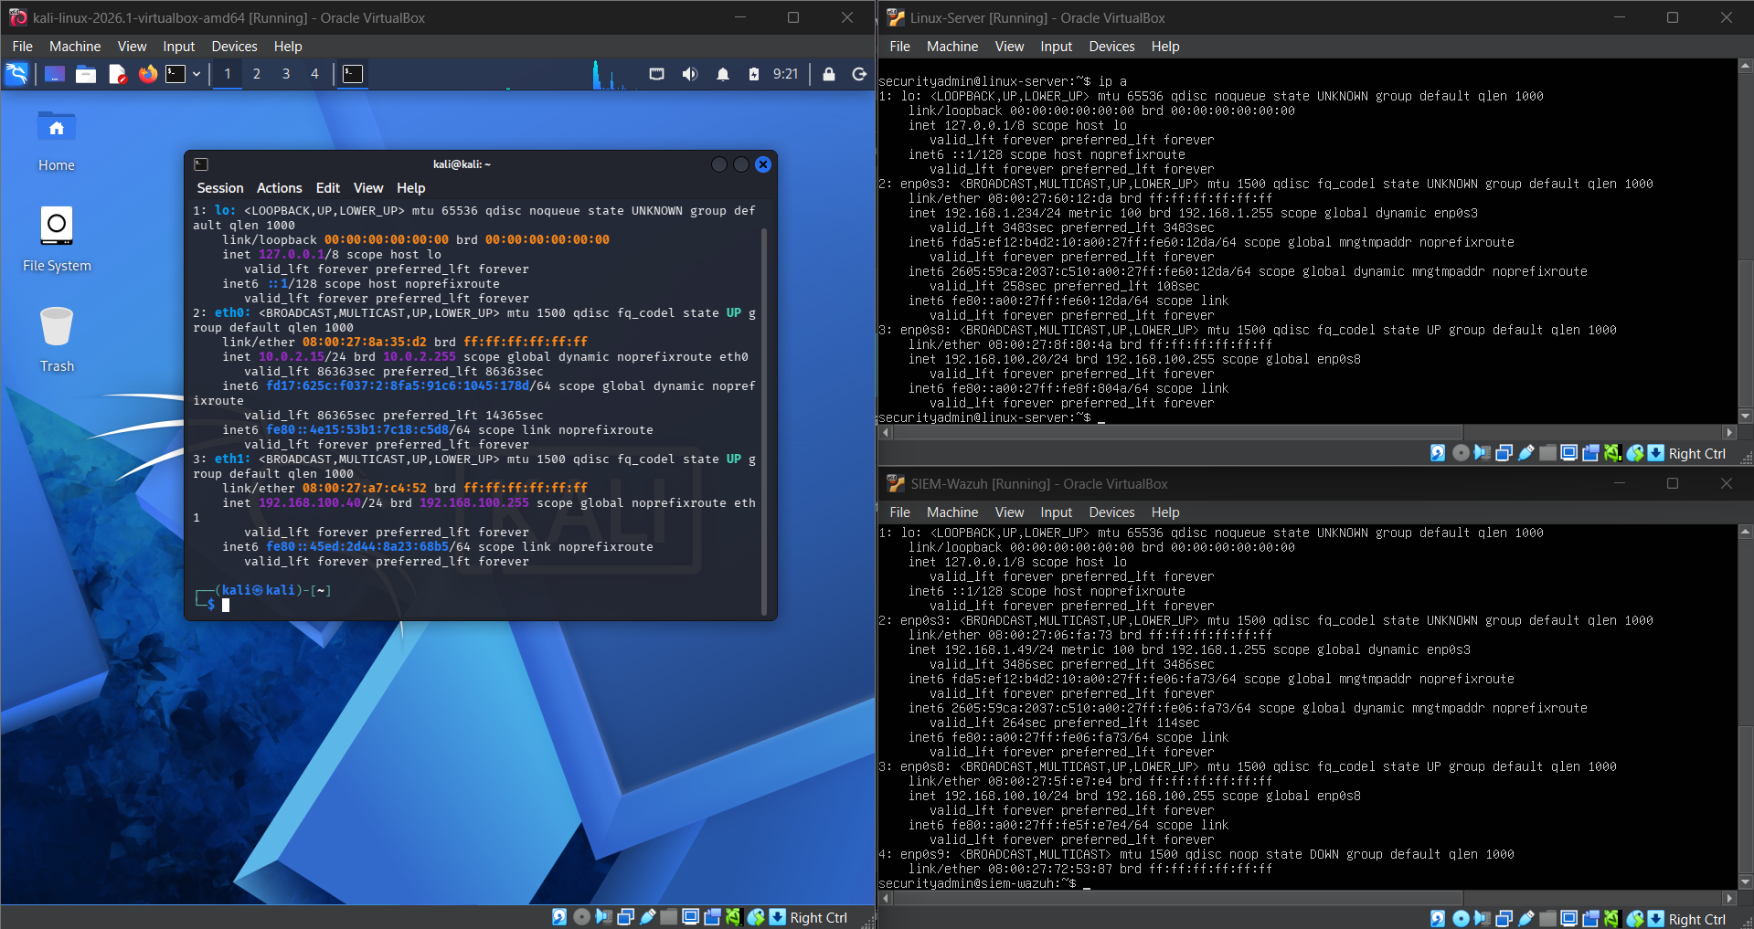Image resolution: width=1754 pixels, height=929 pixels.
Task: Click scroll-right arrow in SIEM-Wazuh window
Action: 1729,898
